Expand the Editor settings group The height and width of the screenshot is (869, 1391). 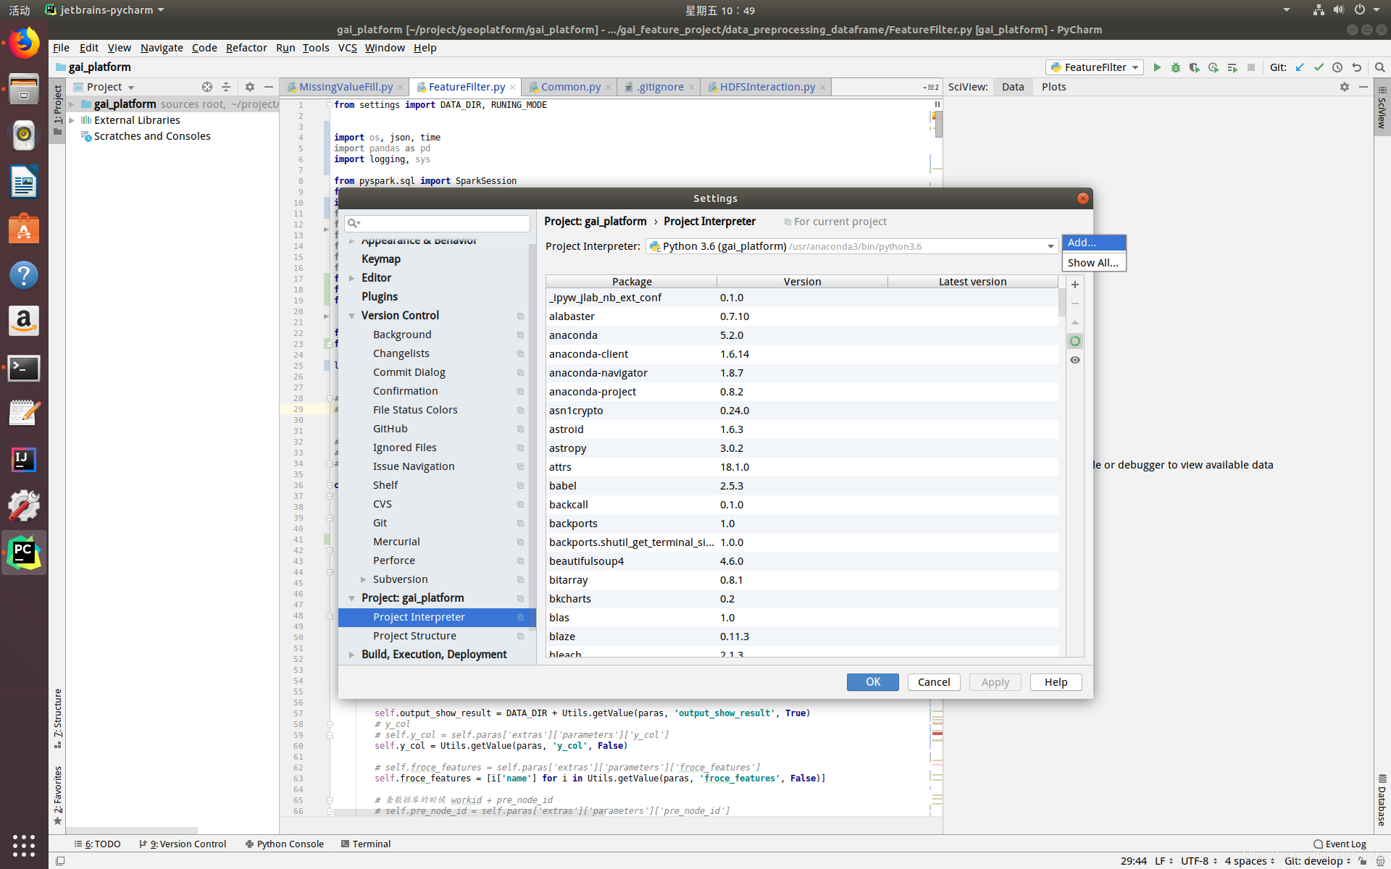(352, 278)
